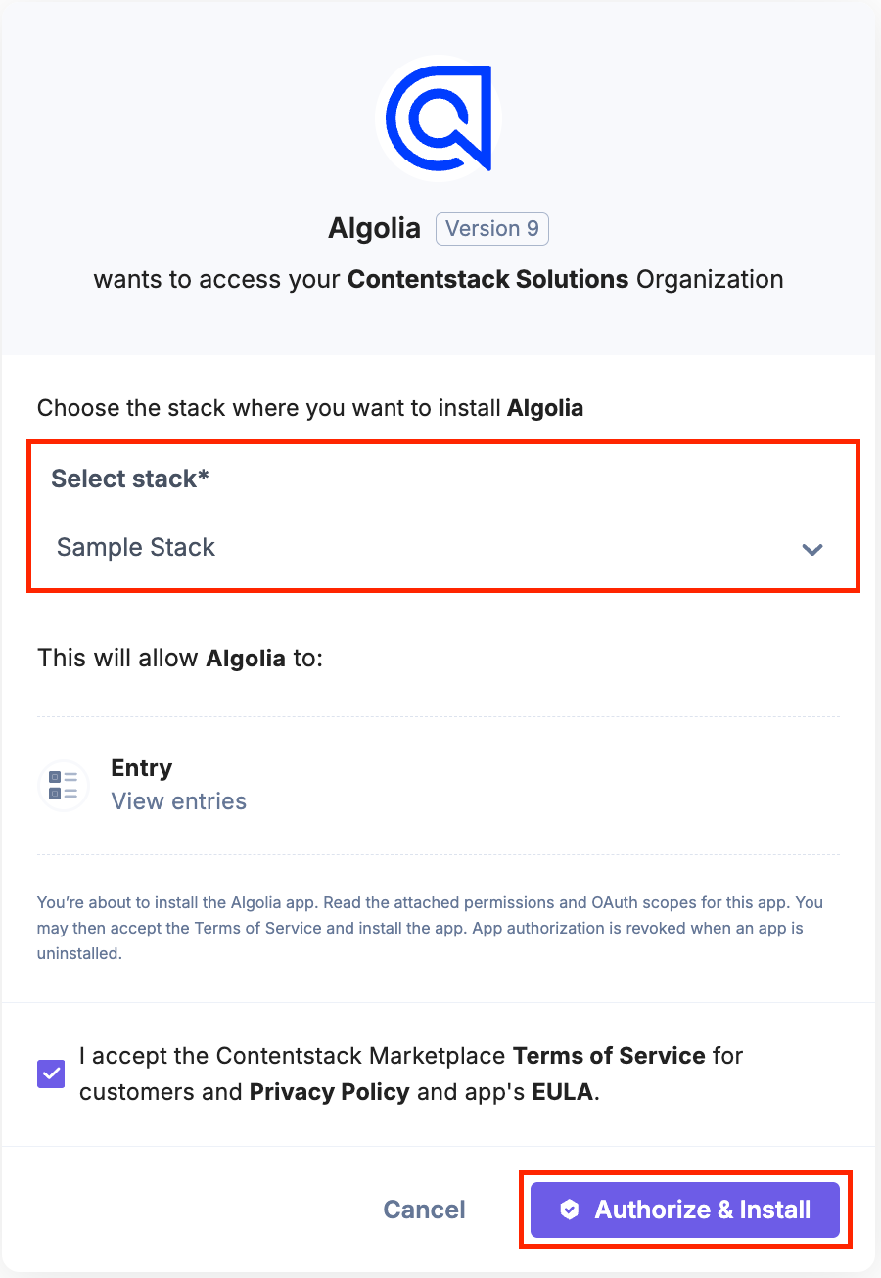Click the Version 9 badge
The width and height of the screenshot is (881, 1278).
point(491,229)
